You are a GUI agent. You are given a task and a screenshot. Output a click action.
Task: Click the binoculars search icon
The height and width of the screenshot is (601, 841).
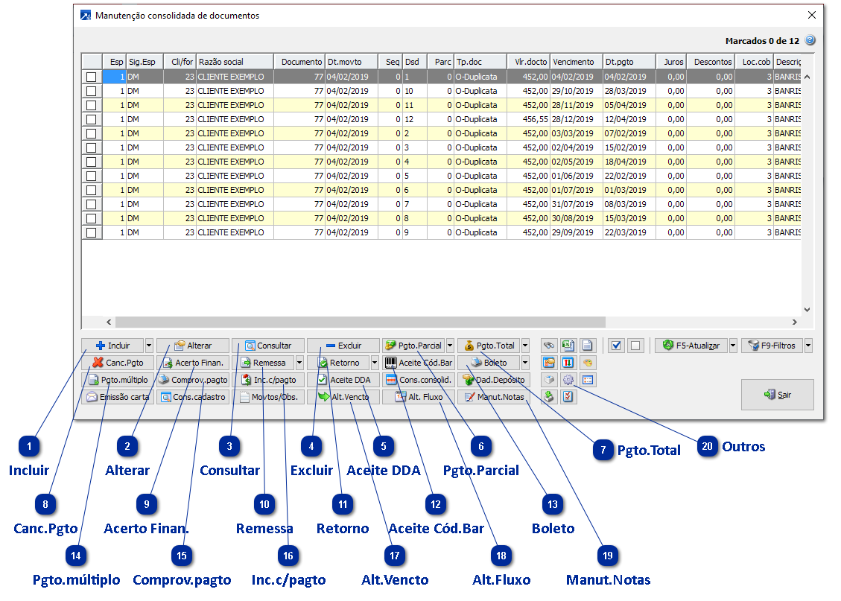(x=549, y=346)
